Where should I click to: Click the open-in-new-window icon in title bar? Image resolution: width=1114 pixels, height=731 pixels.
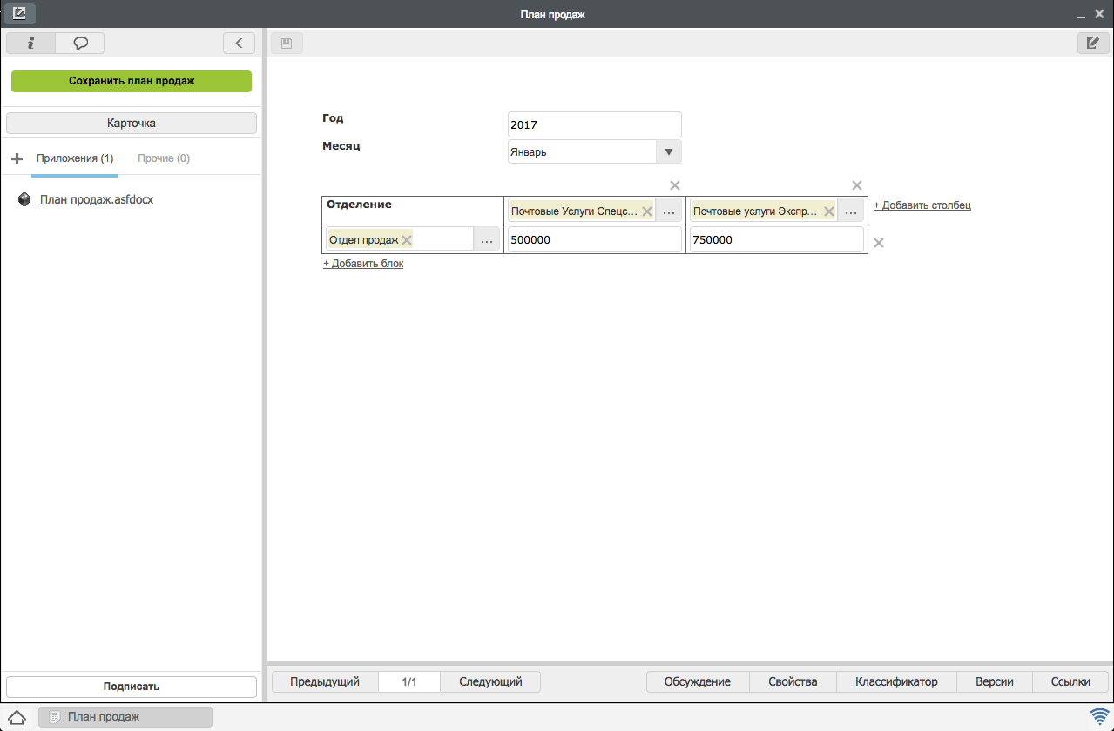pos(19,13)
